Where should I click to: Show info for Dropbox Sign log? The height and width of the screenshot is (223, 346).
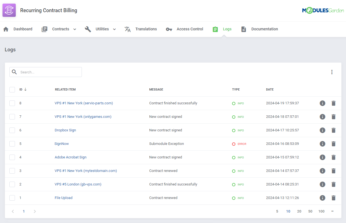pyautogui.click(x=322, y=130)
